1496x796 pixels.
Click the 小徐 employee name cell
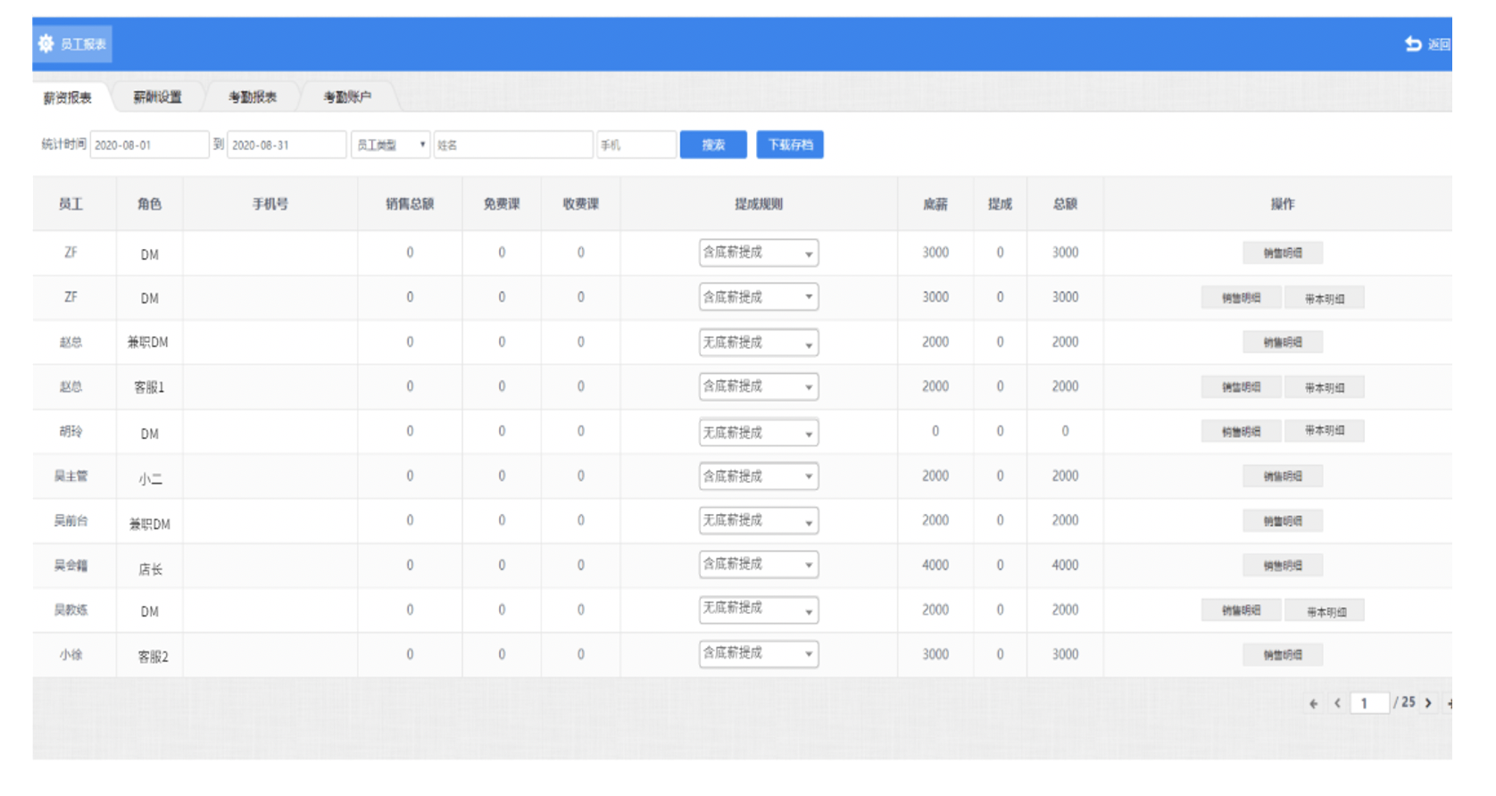pos(71,654)
